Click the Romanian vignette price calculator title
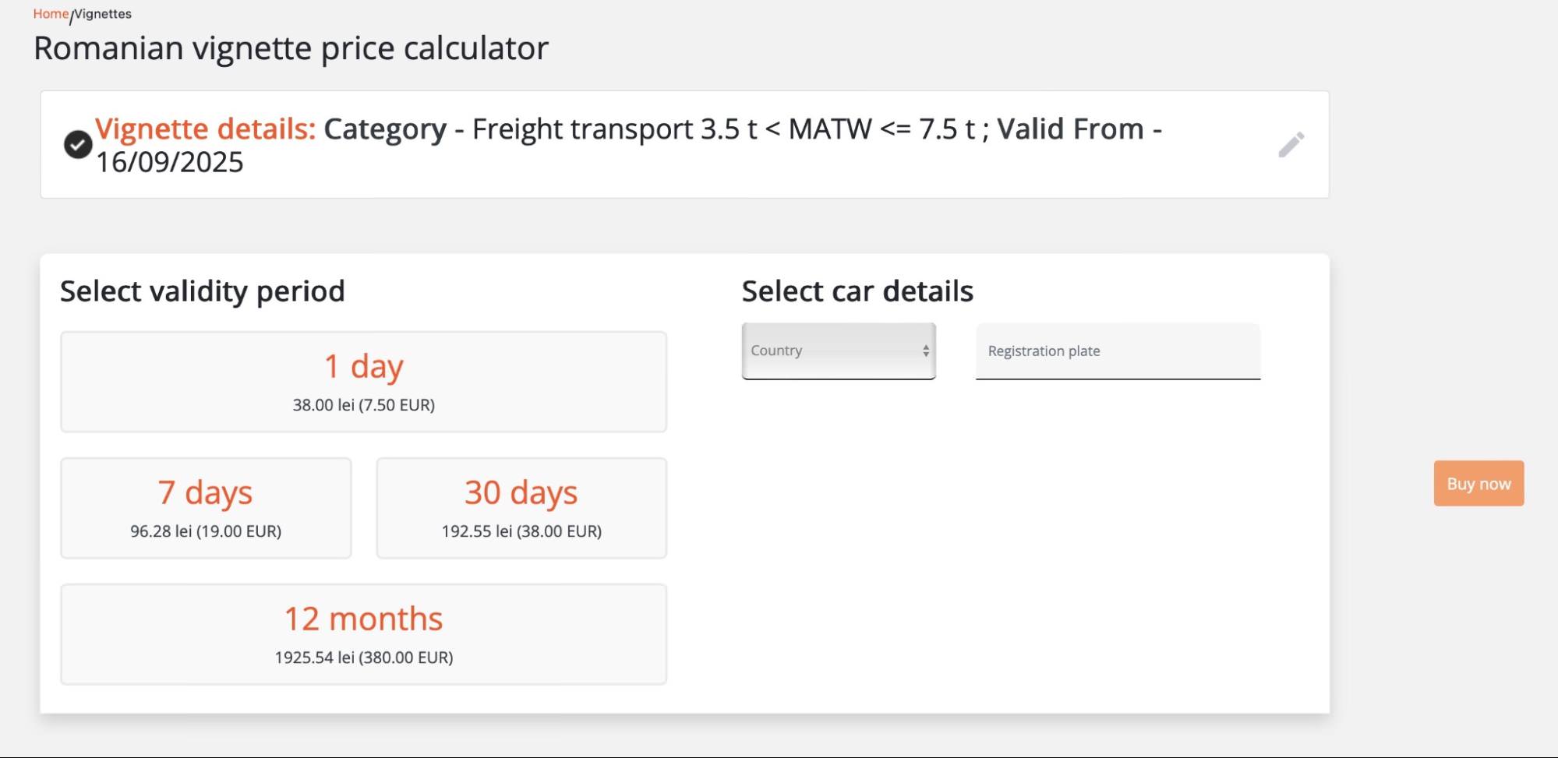 tap(291, 48)
